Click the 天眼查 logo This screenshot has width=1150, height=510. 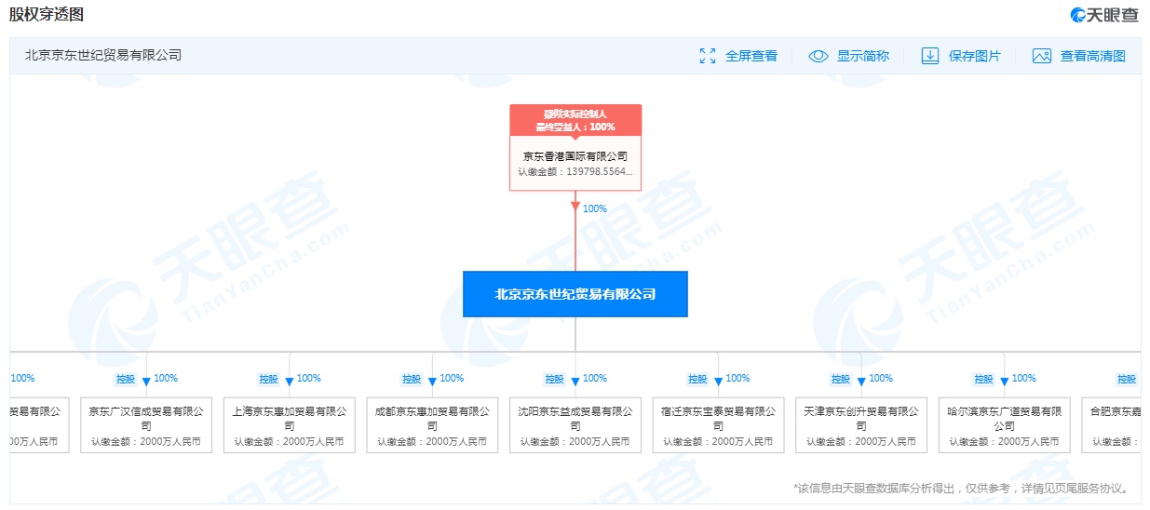(x=1104, y=15)
